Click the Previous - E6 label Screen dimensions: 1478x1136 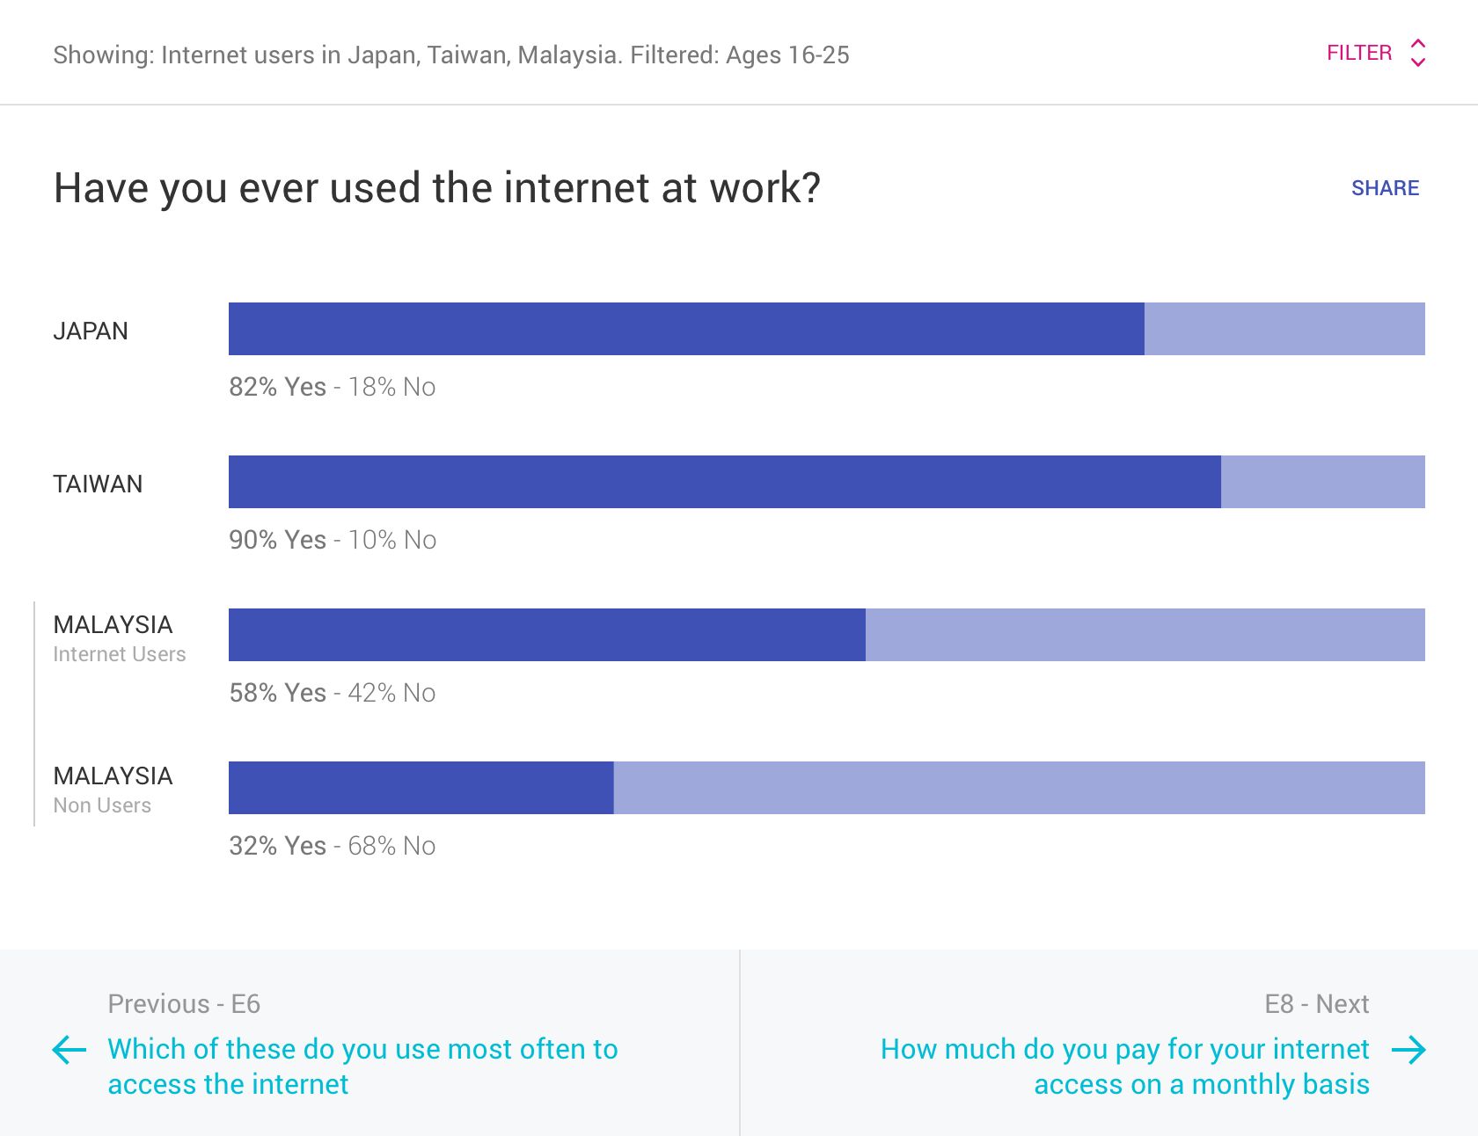[184, 1004]
